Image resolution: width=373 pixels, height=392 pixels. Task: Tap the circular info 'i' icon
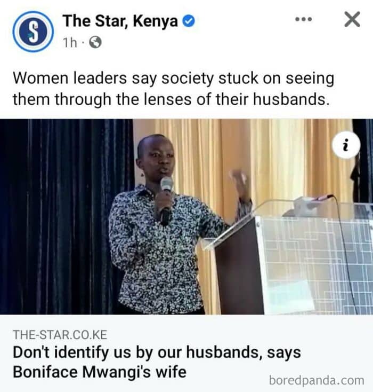346,145
